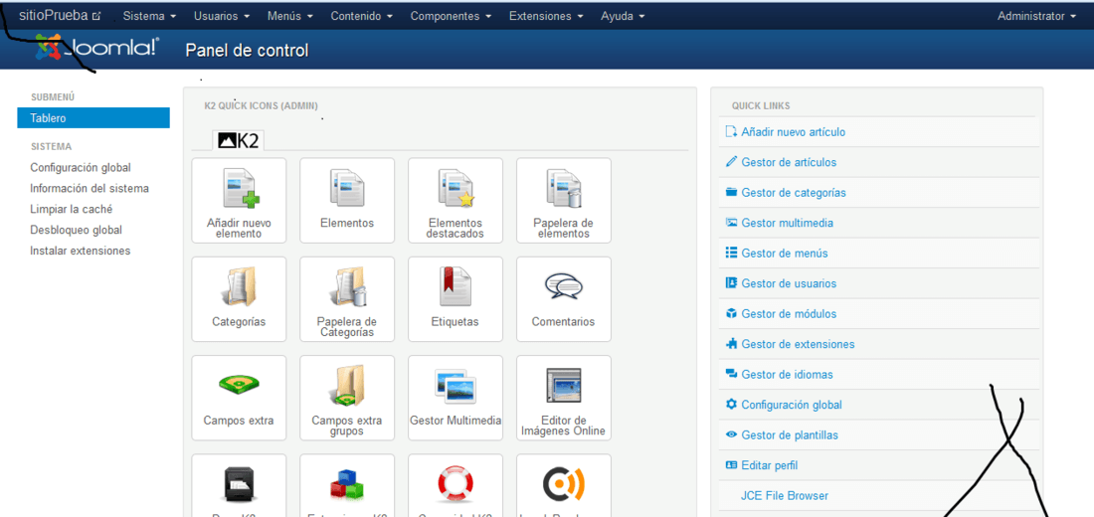
Task: Open the Administrator user dropdown
Action: tap(1036, 15)
